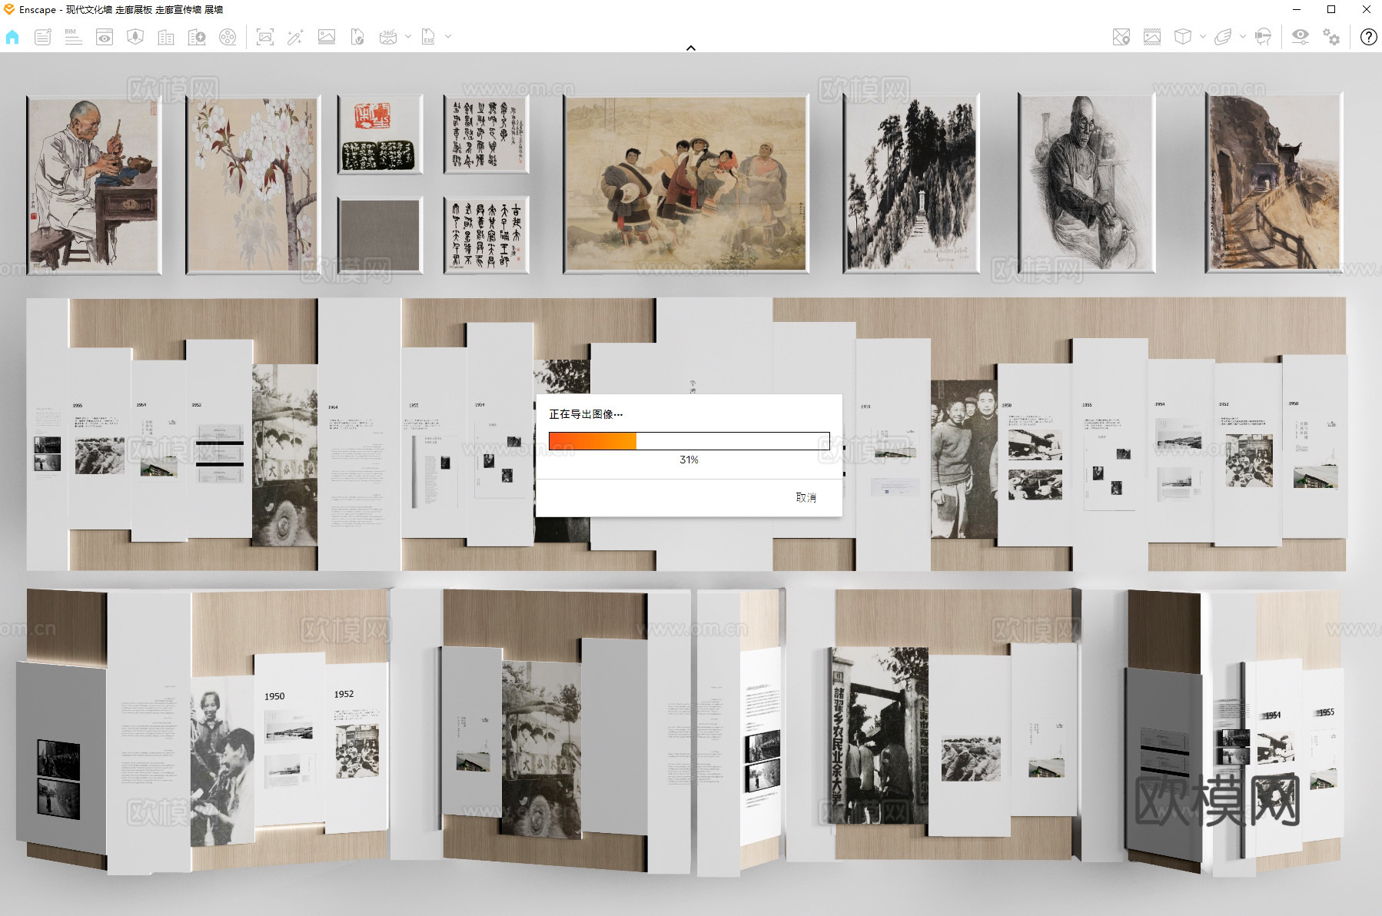Click the upload management file icon
This screenshot has height=916, width=1382.
pyautogui.click(x=357, y=37)
